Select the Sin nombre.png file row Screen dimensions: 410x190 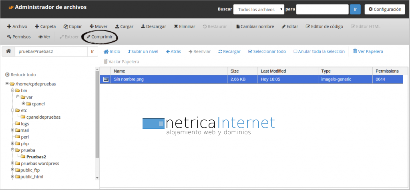coord(168,79)
